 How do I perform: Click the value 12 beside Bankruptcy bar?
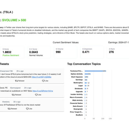[x=88, y=83]
